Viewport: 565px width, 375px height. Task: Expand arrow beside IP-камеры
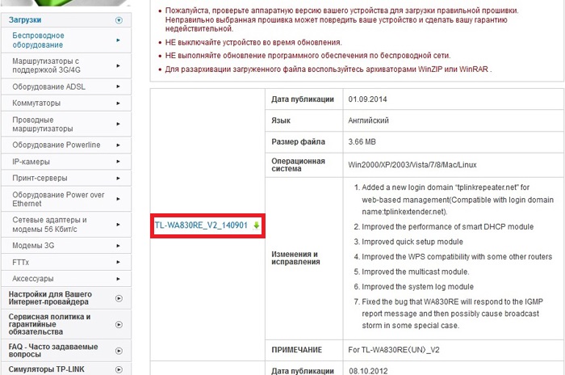[118, 162]
